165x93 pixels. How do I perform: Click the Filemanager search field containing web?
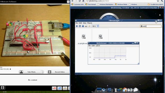click(151, 26)
